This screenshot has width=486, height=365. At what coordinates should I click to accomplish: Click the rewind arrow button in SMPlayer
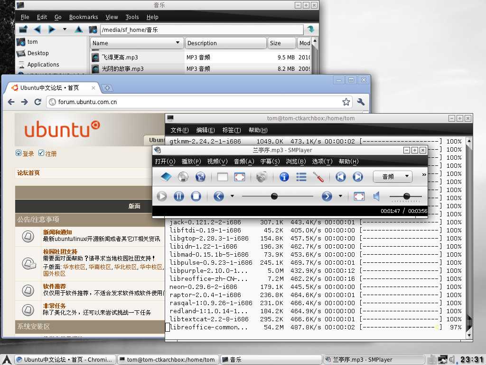tap(219, 196)
